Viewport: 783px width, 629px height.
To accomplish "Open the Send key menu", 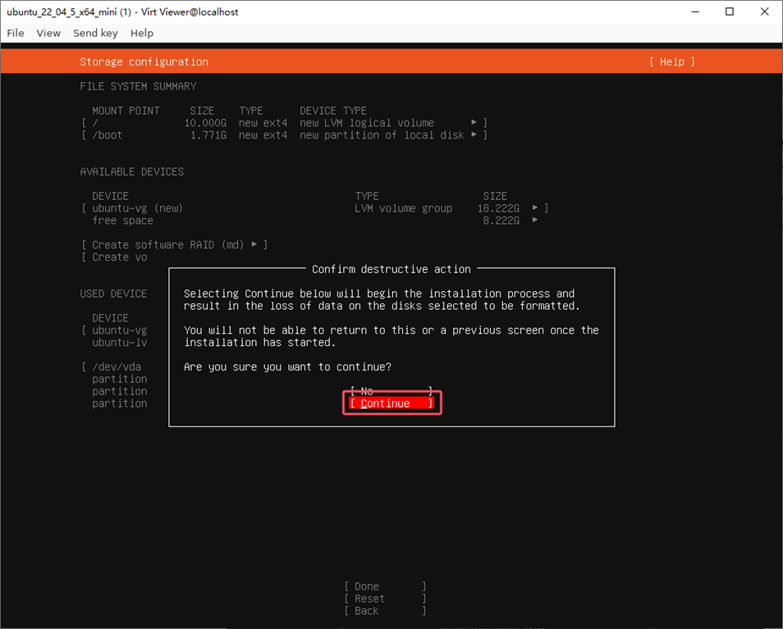I will point(95,33).
